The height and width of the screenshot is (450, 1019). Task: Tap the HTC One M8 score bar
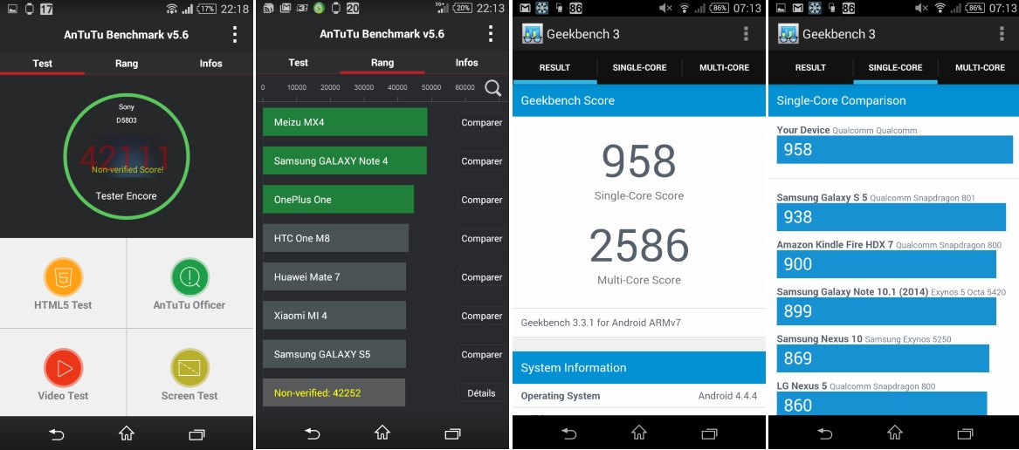pos(335,238)
